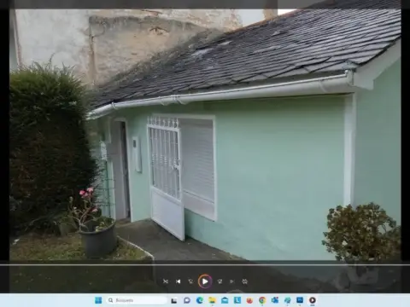Launch Firefox from the taskbar
Viewport: 410px width, 307px height.
pyautogui.click(x=249, y=300)
